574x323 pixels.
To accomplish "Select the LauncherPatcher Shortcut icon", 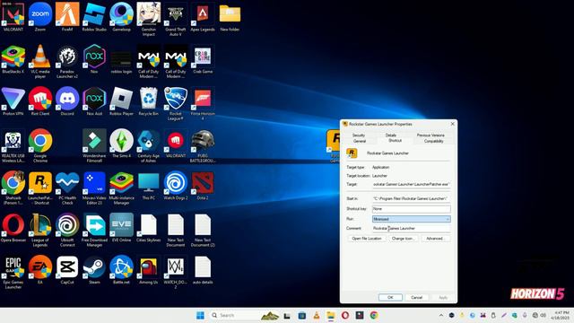I will pos(40,188).
